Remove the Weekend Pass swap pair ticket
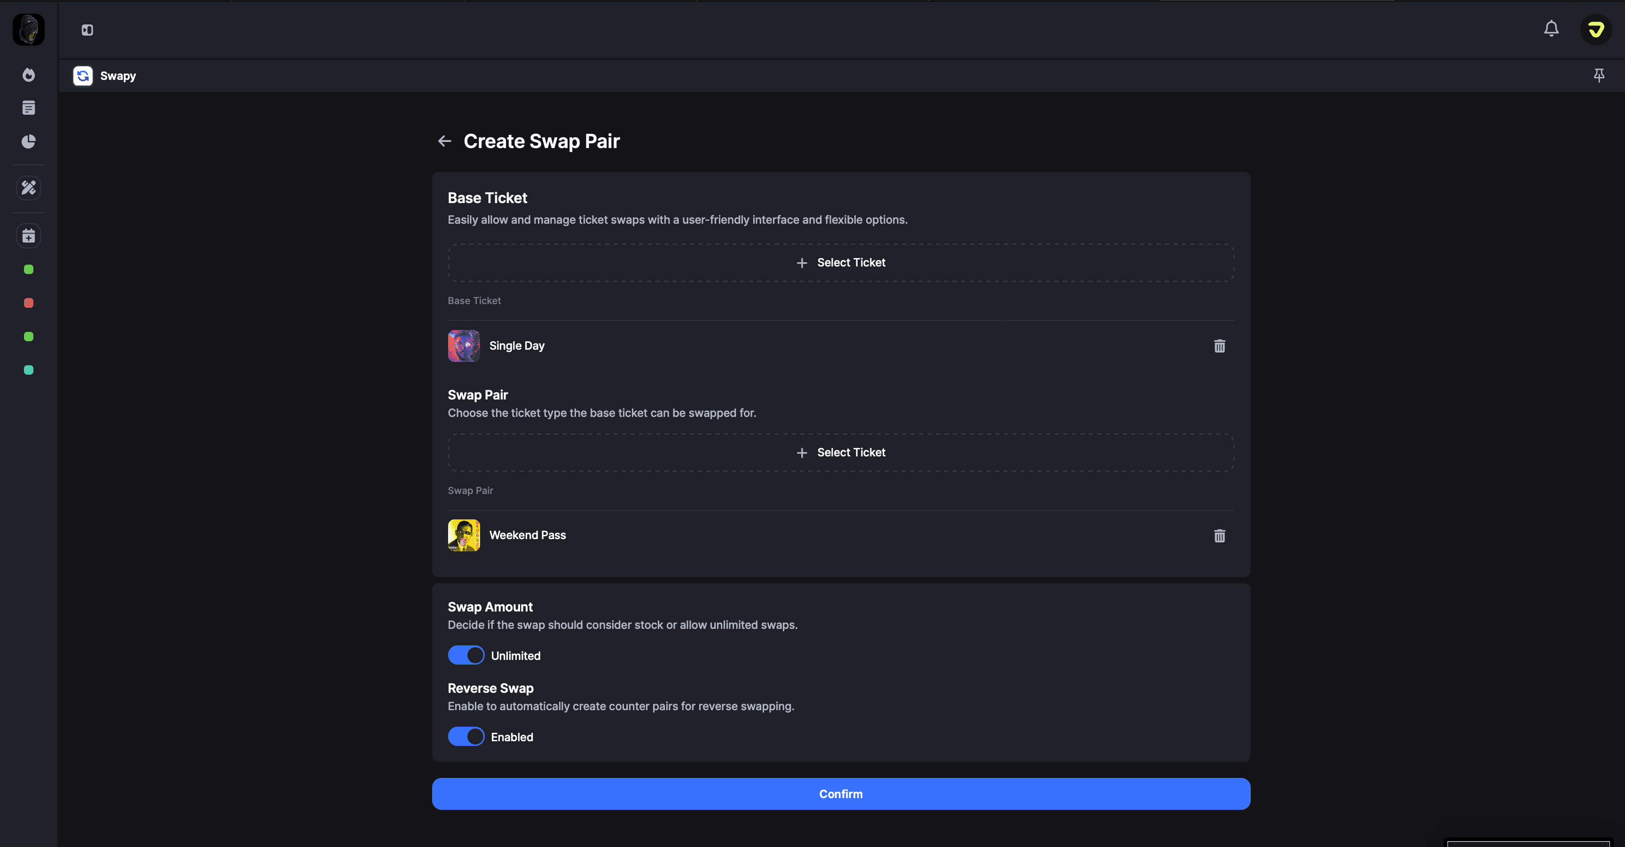 click(x=1219, y=535)
